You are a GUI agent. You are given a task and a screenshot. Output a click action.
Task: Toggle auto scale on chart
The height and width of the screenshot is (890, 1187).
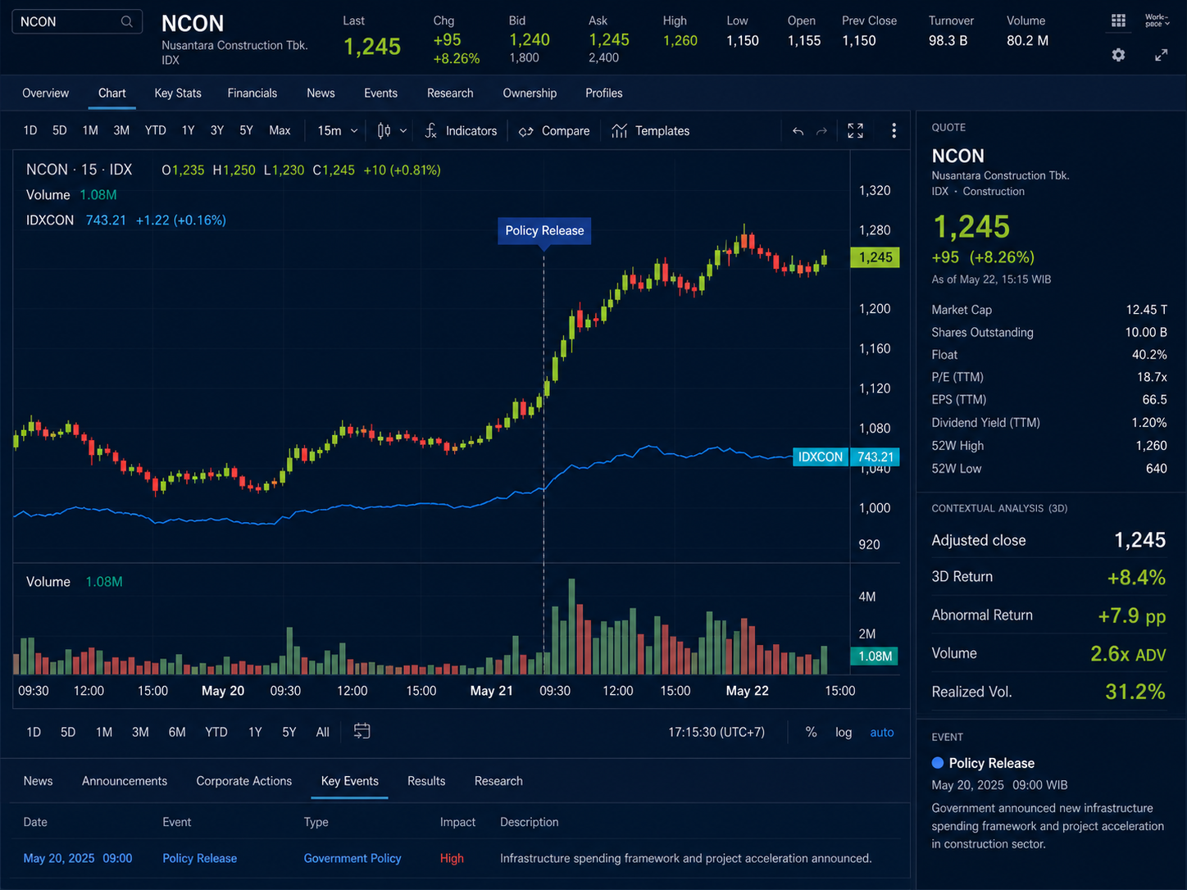882,732
